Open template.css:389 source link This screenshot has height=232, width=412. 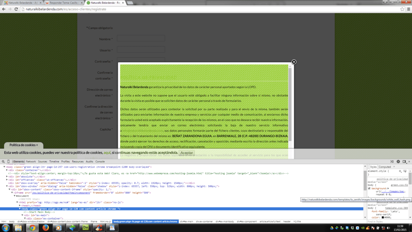point(397,208)
